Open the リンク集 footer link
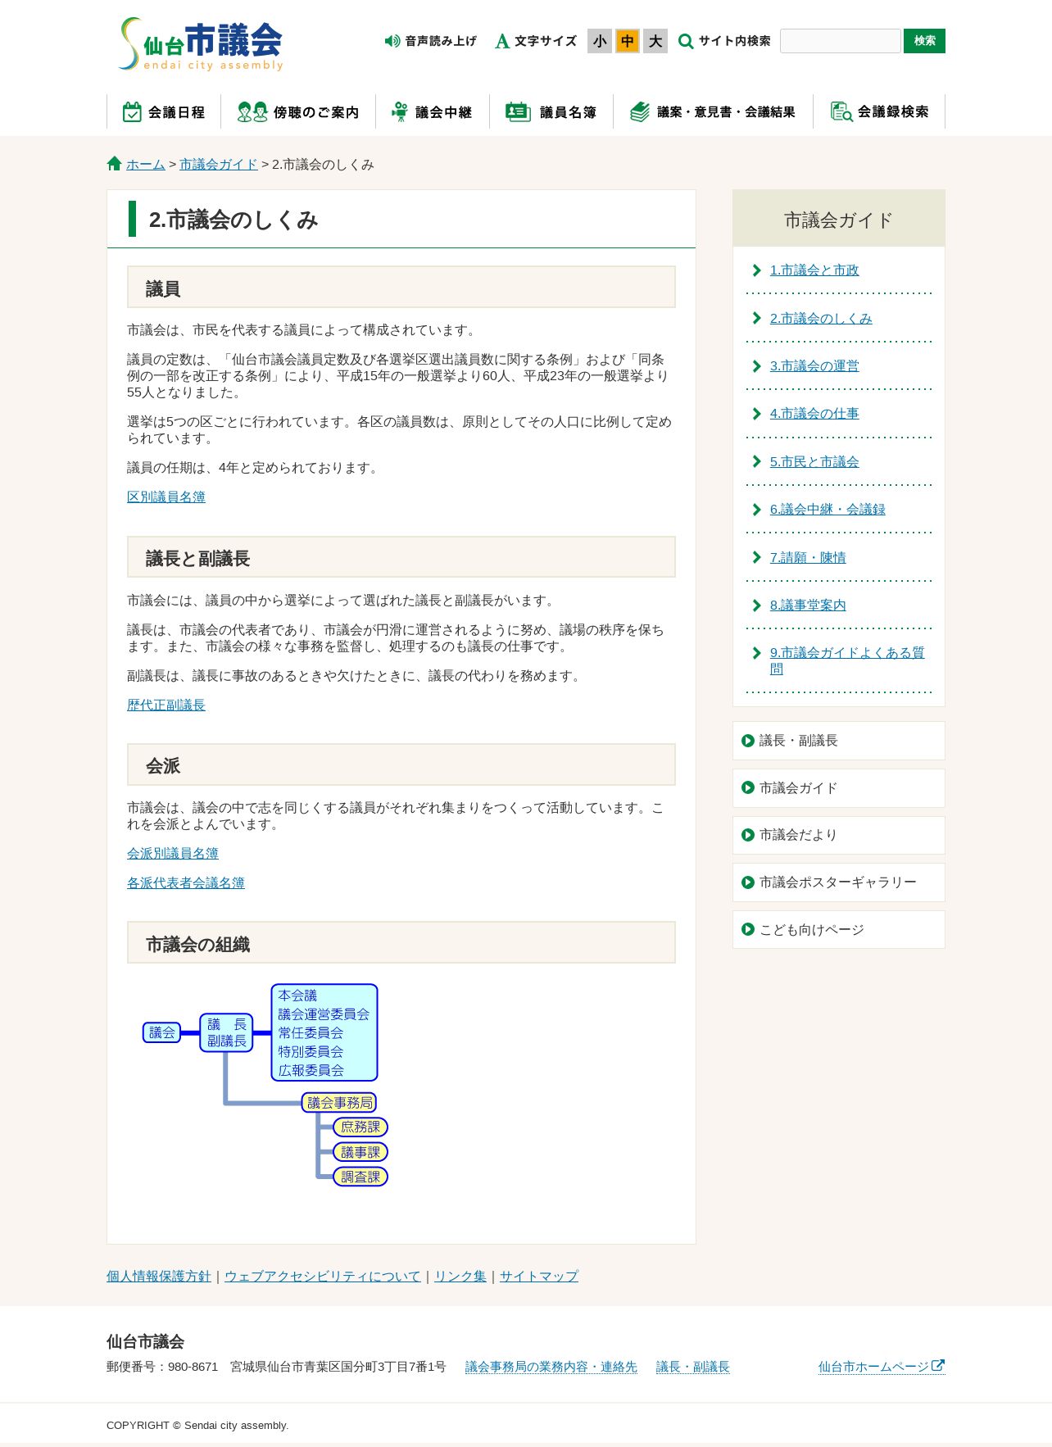The height and width of the screenshot is (1447, 1052). point(460,1276)
